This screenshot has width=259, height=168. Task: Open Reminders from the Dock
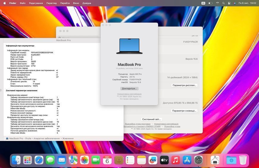tap(130, 160)
